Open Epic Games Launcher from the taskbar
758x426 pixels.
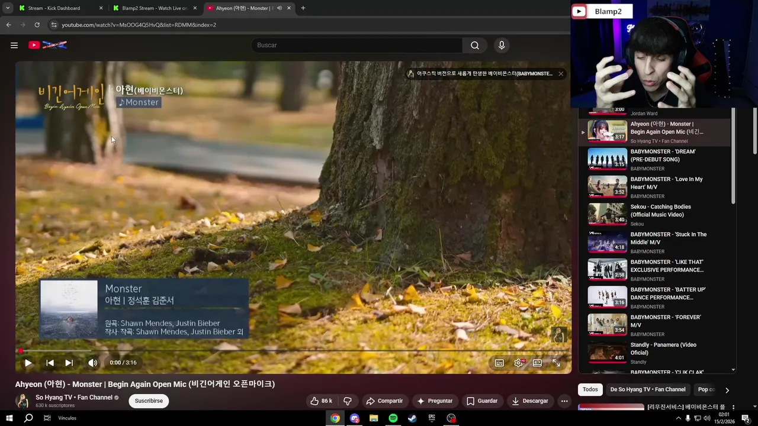coord(432,418)
